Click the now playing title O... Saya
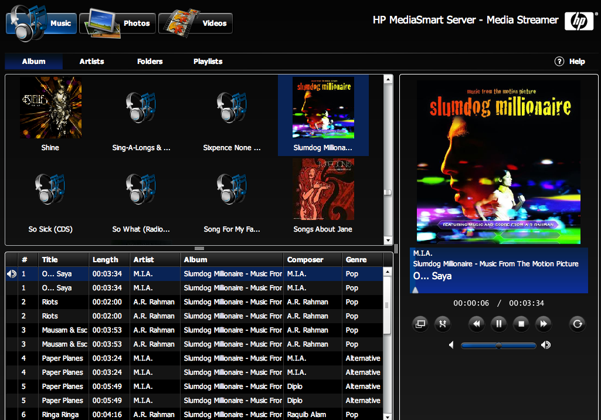The width and height of the screenshot is (601, 420). coord(432,276)
